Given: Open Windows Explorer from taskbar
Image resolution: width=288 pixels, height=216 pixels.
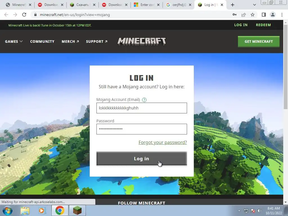Looking at the screenshot, I should point(25,210).
